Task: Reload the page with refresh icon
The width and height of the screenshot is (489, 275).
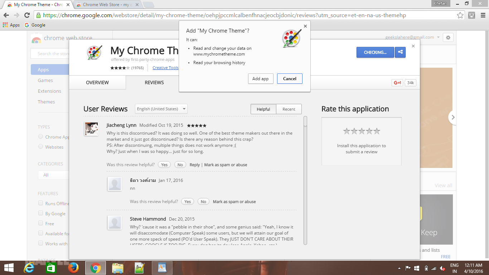Action: (x=27, y=15)
